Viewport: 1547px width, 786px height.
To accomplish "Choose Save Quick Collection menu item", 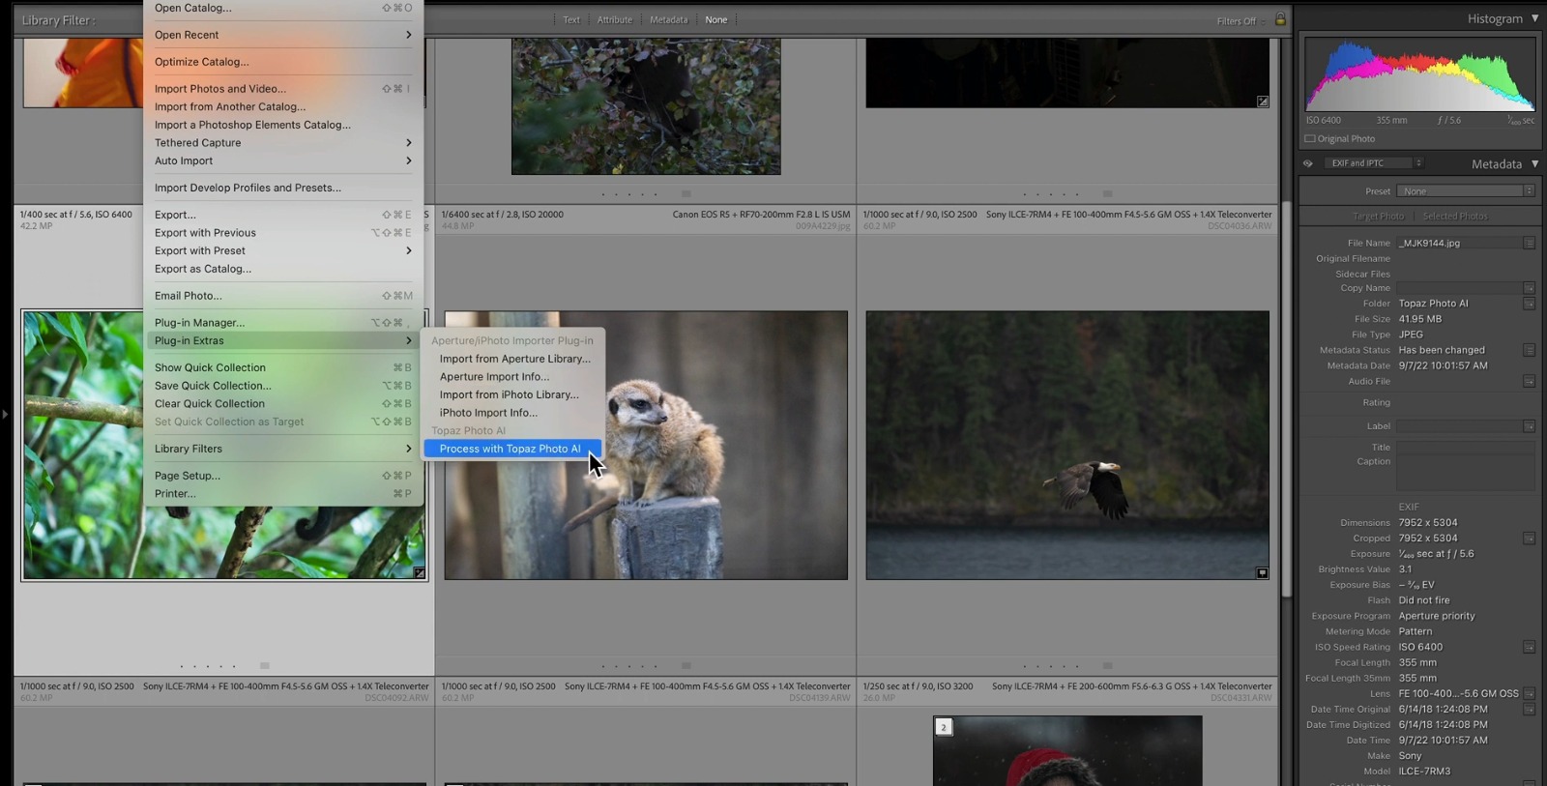I will tap(282, 386).
